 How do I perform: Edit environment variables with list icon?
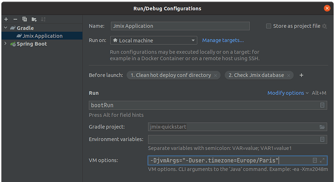322,139
